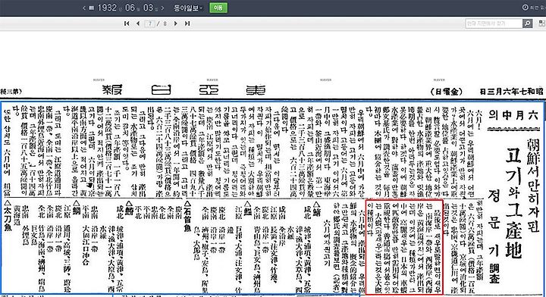Viewport: 546px width, 297px height.
Task: Jump to the first page
Action: coord(127,23)
